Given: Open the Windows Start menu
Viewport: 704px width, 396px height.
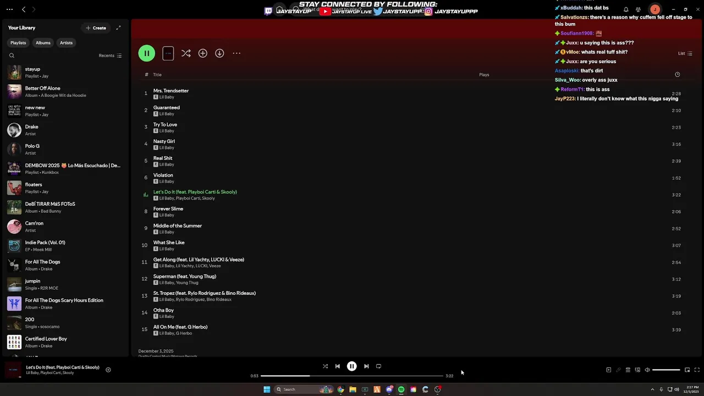Looking at the screenshot, I should 267,389.
